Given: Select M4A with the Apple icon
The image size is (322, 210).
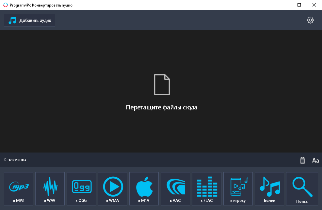Looking at the screenshot, I should (x=144, y=189).
